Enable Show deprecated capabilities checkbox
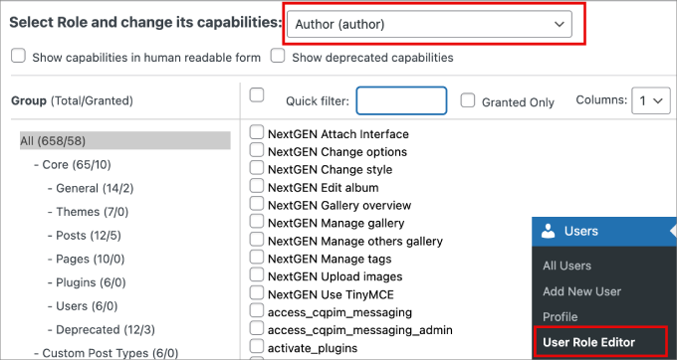The width and height of the screenshot is (677, 360). pyautogui.click(x=278, y=56)
